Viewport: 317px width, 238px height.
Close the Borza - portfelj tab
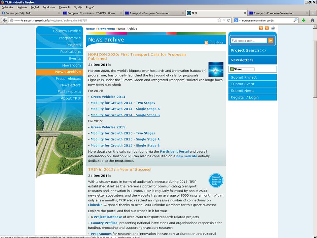coord(59,13)
